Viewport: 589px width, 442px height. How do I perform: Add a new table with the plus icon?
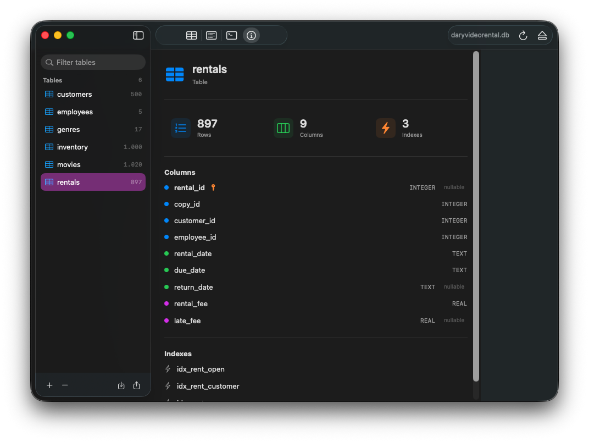tap(49, 385)
